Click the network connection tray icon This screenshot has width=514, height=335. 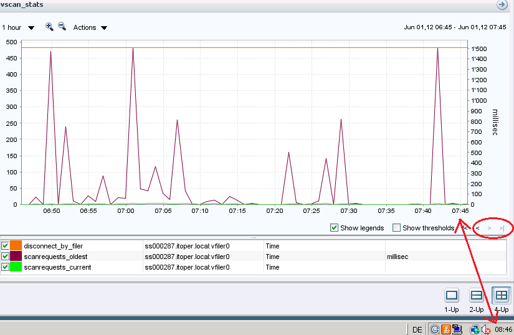pos(475,329)
